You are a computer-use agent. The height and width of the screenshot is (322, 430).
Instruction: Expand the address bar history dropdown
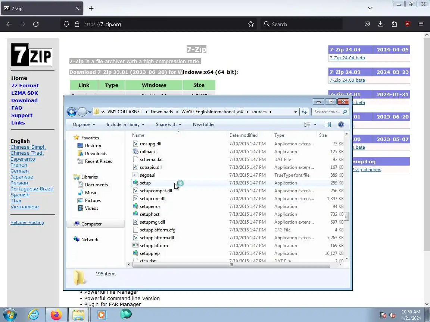point(296,112)
